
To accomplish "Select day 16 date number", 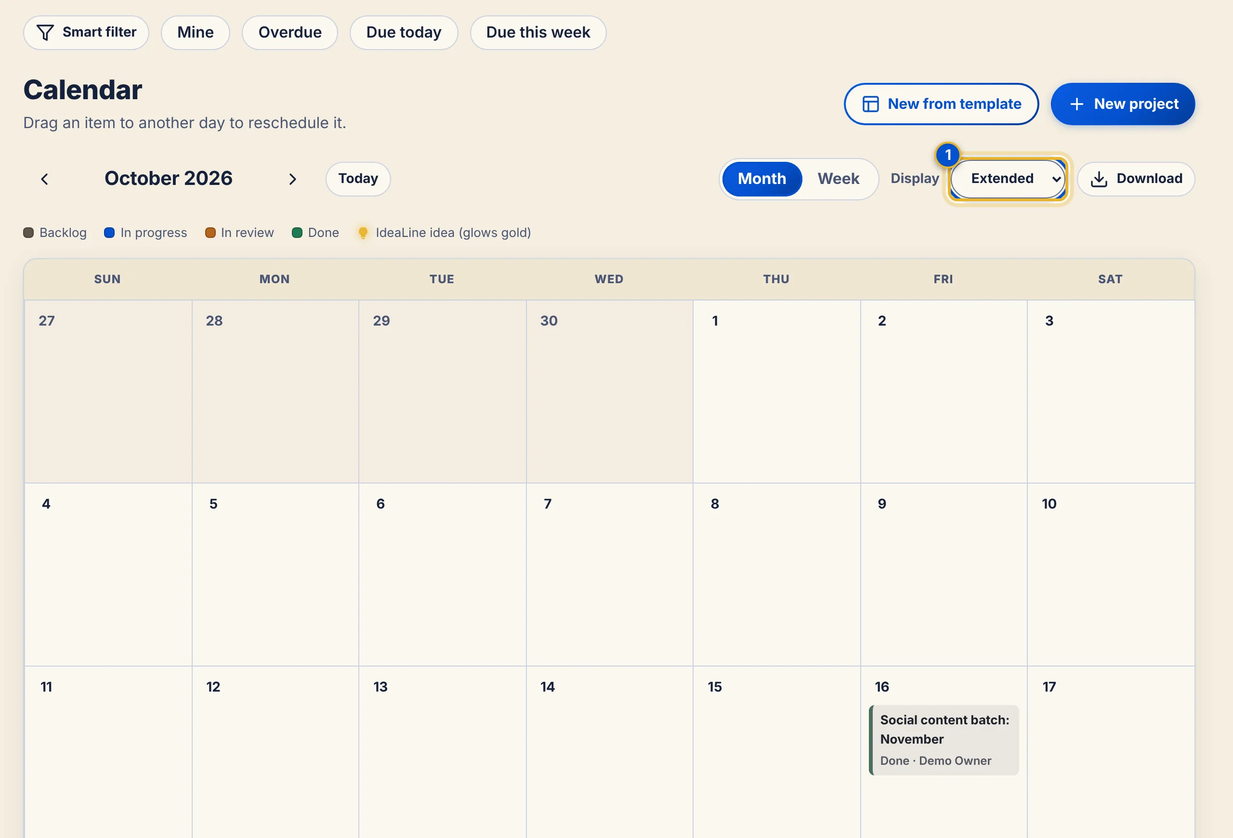I will click(882, 687).
